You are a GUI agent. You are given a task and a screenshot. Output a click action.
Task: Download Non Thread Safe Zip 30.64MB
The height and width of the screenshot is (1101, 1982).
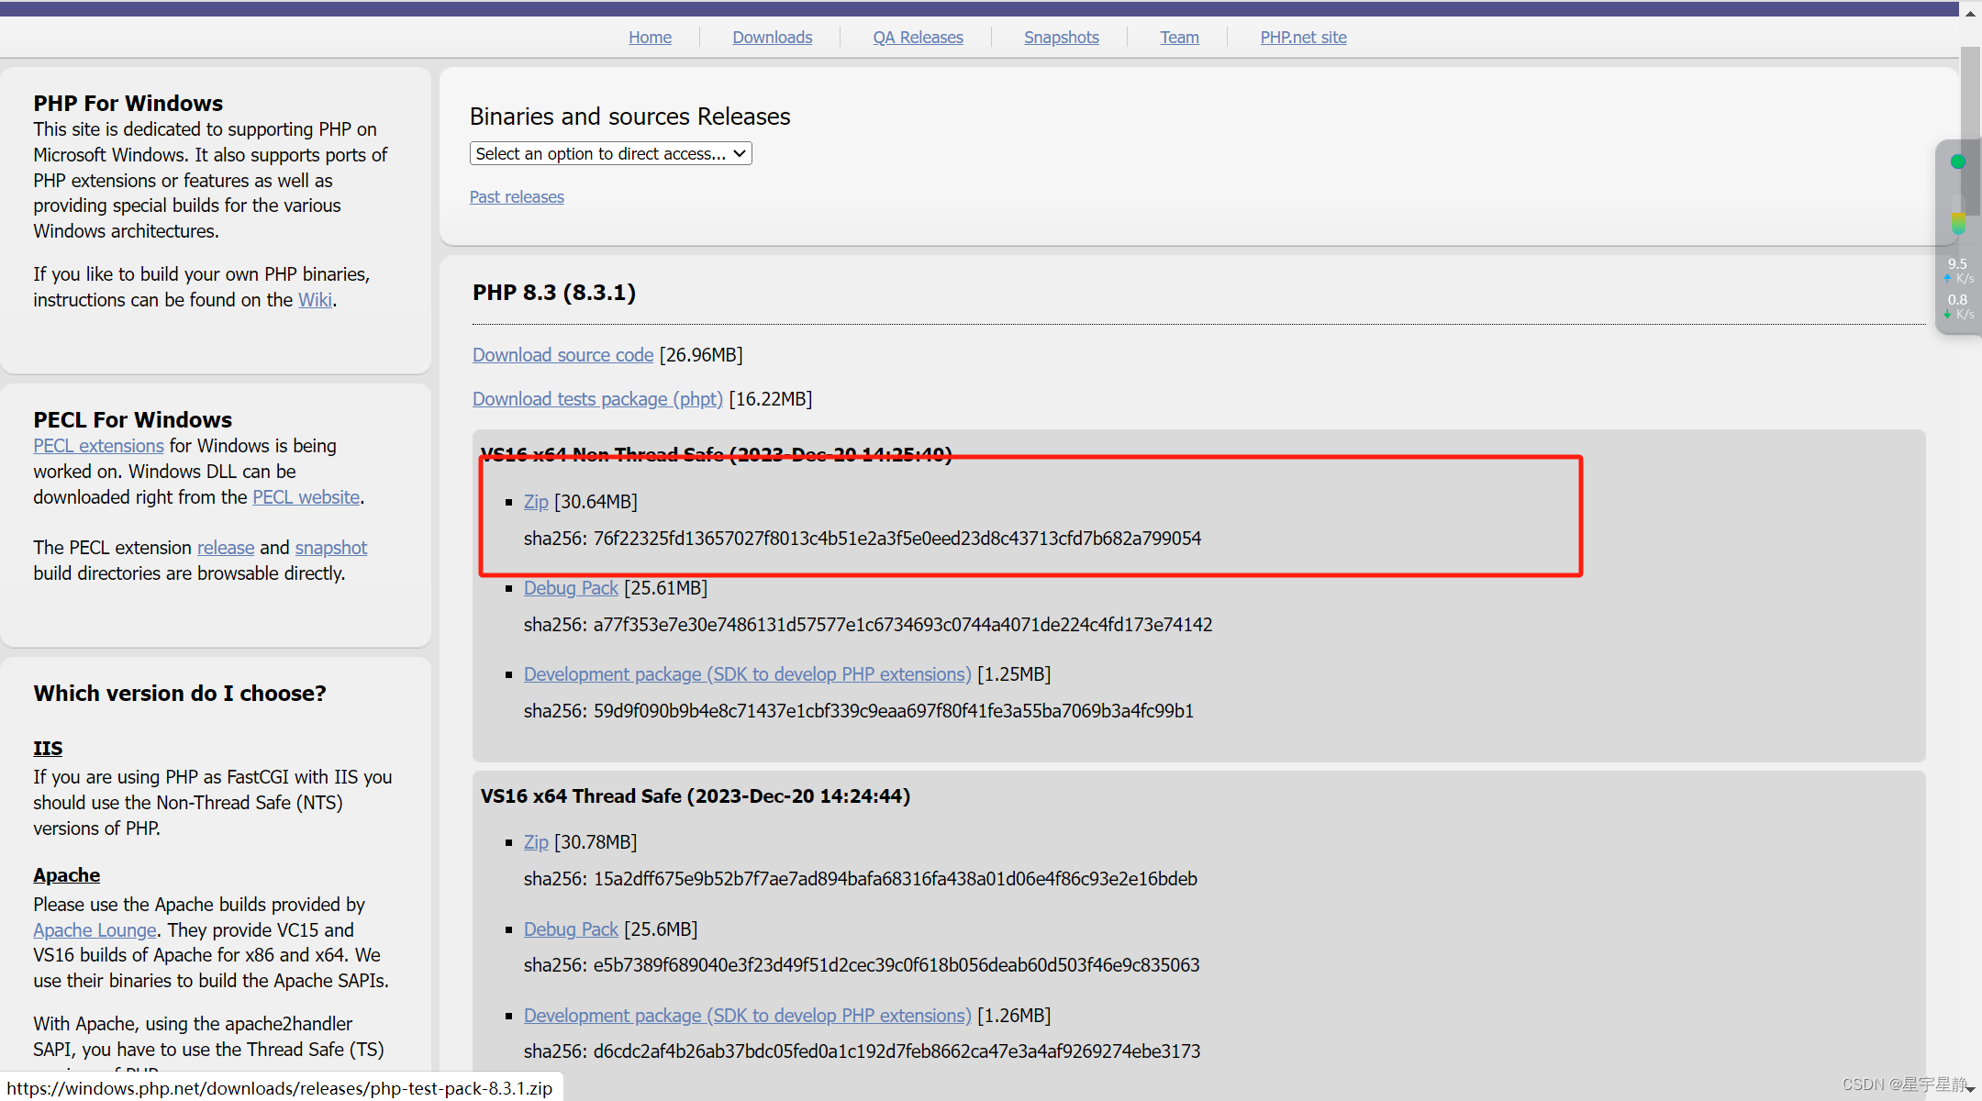[536, 502]
